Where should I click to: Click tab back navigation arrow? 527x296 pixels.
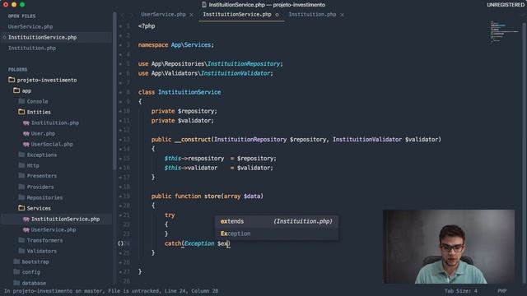point(123,15)
